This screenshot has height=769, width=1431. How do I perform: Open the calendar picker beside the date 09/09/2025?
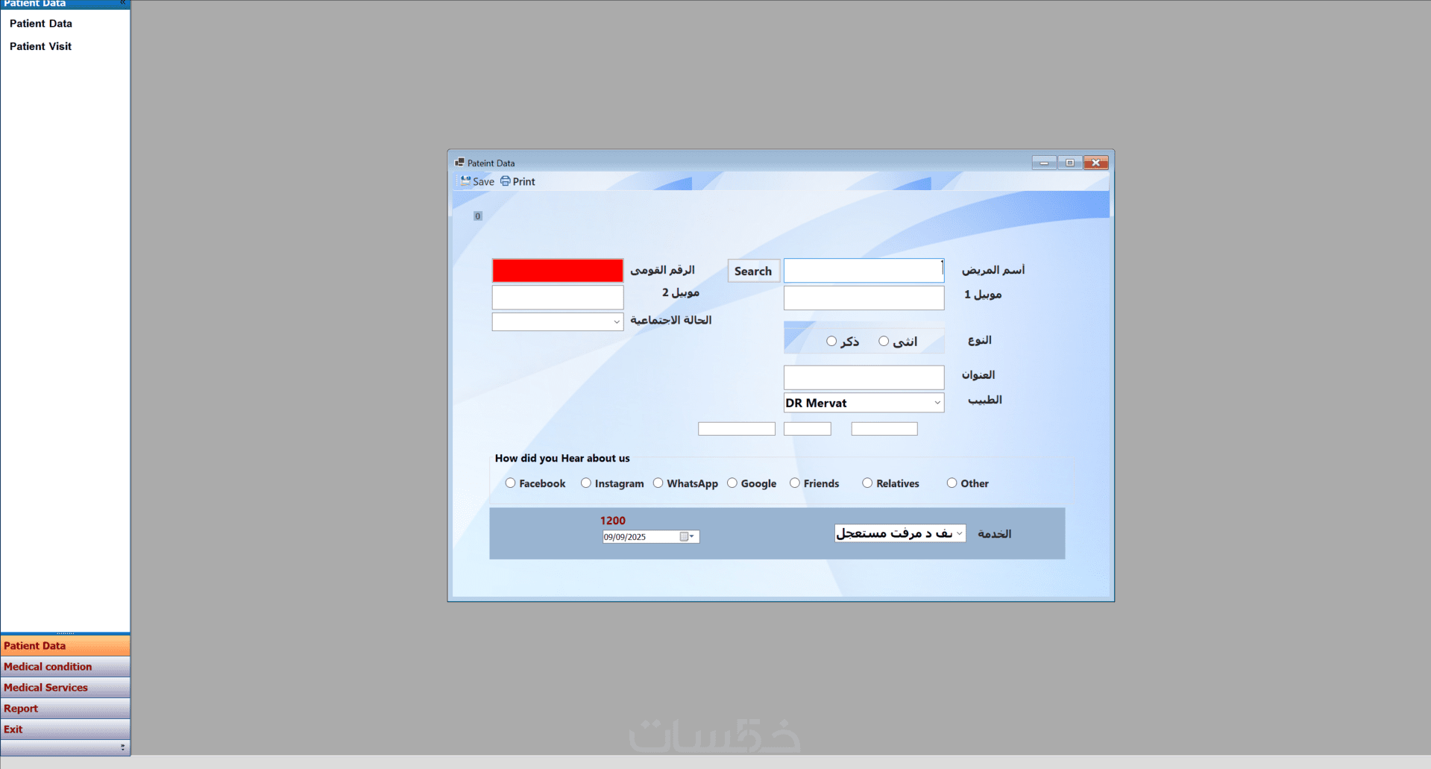coord(687,537)
